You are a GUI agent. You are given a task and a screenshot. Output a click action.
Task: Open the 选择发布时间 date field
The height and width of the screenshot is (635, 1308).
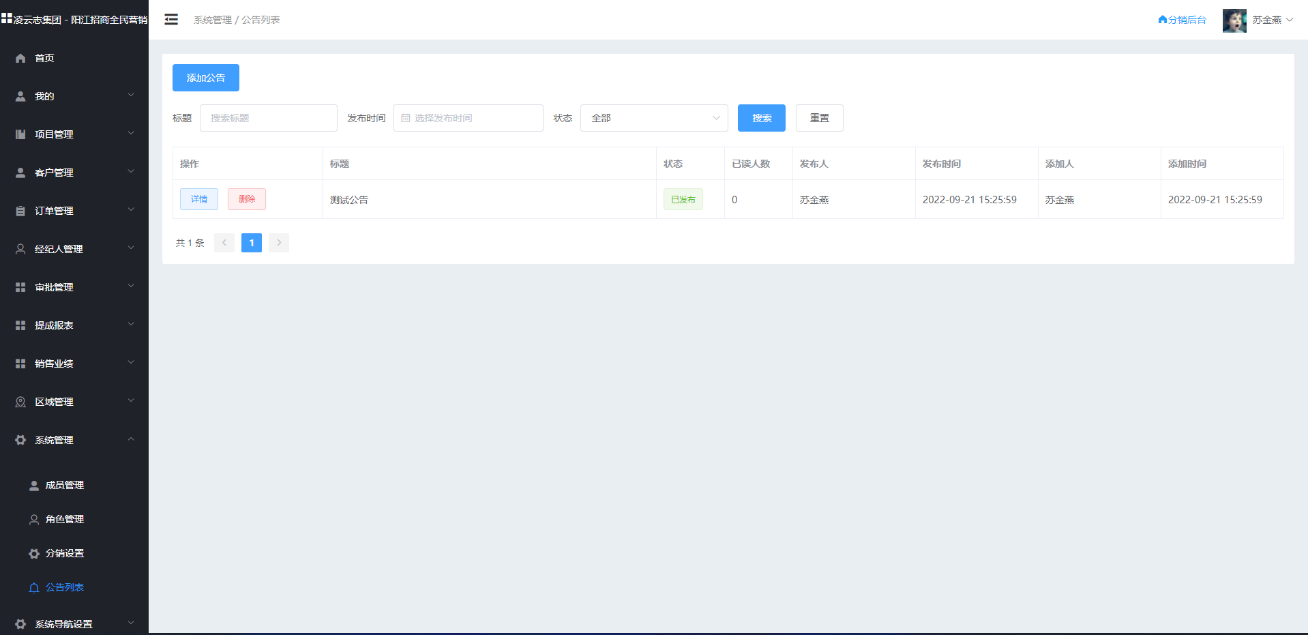pyautogui.click(x=469, y=118)
